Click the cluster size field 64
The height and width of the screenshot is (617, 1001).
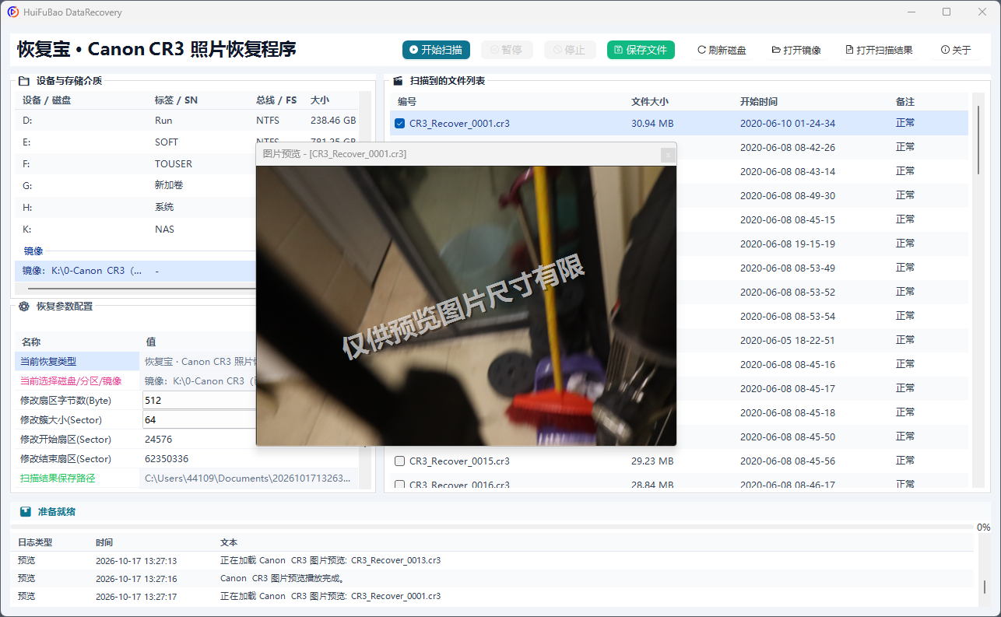(x=199, y=419)
